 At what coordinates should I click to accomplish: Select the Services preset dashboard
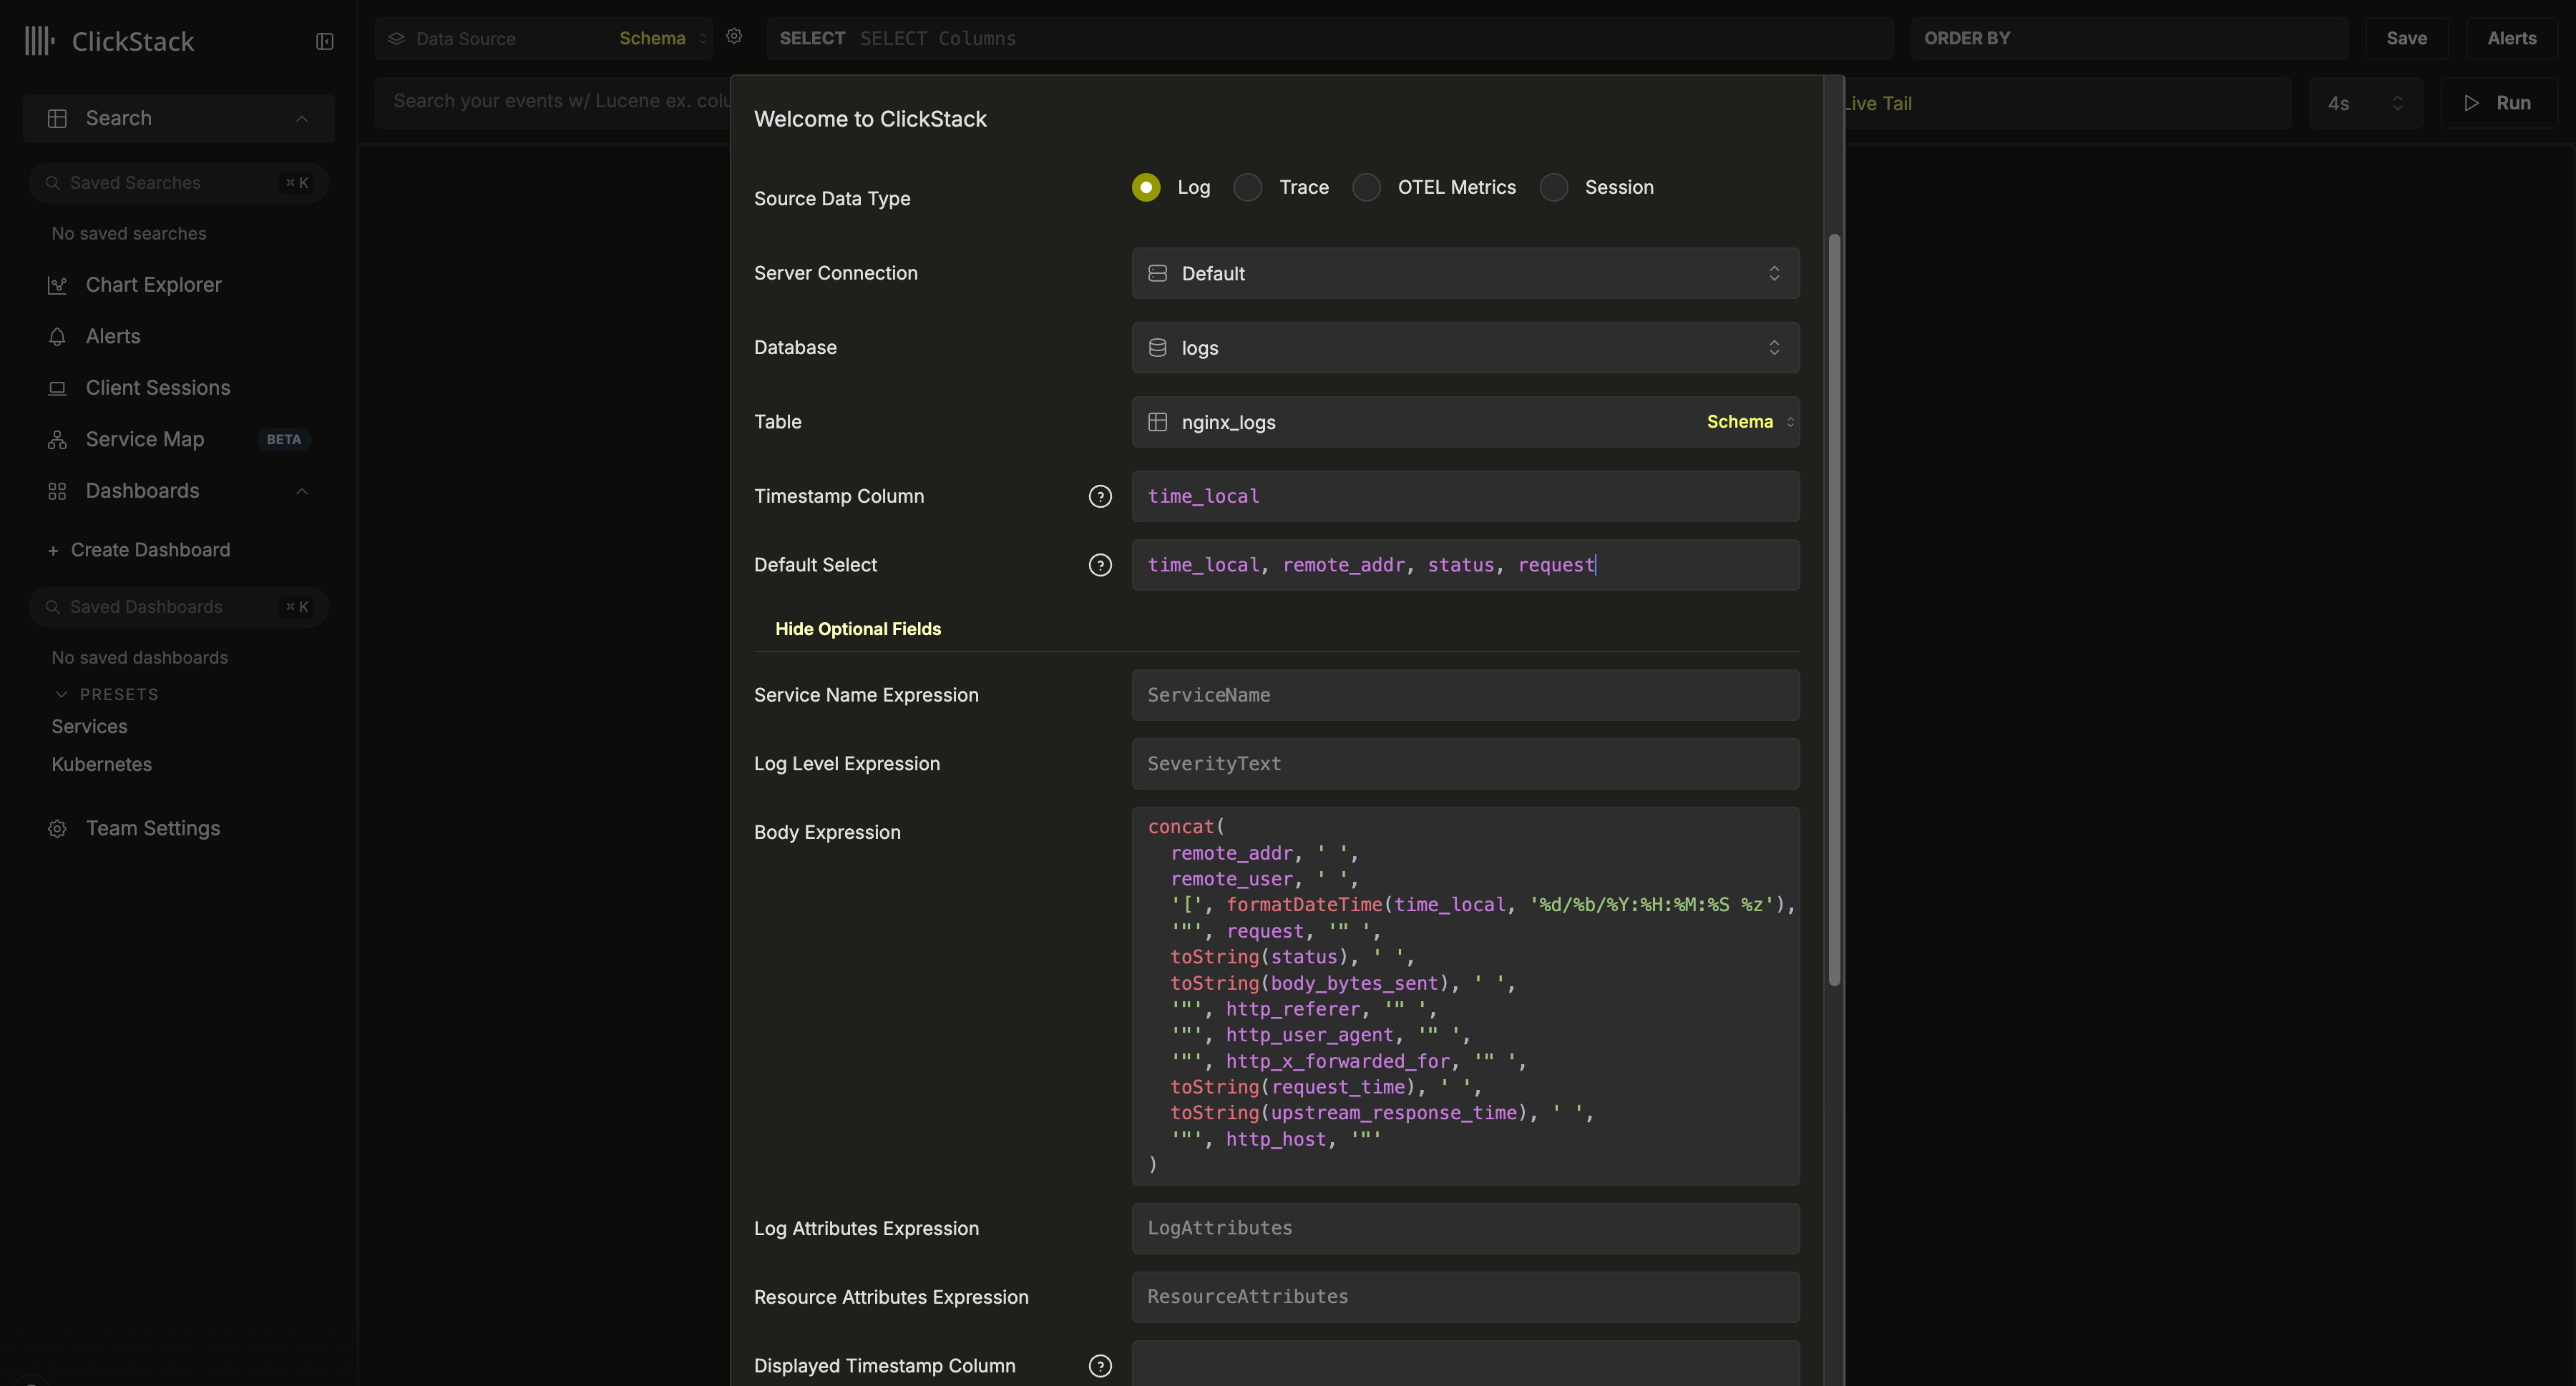click(89, 727)
